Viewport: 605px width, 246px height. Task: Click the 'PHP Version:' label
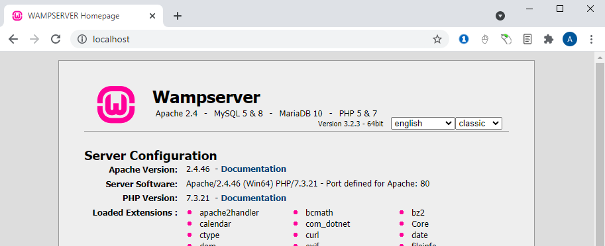[x=150, y=198]
